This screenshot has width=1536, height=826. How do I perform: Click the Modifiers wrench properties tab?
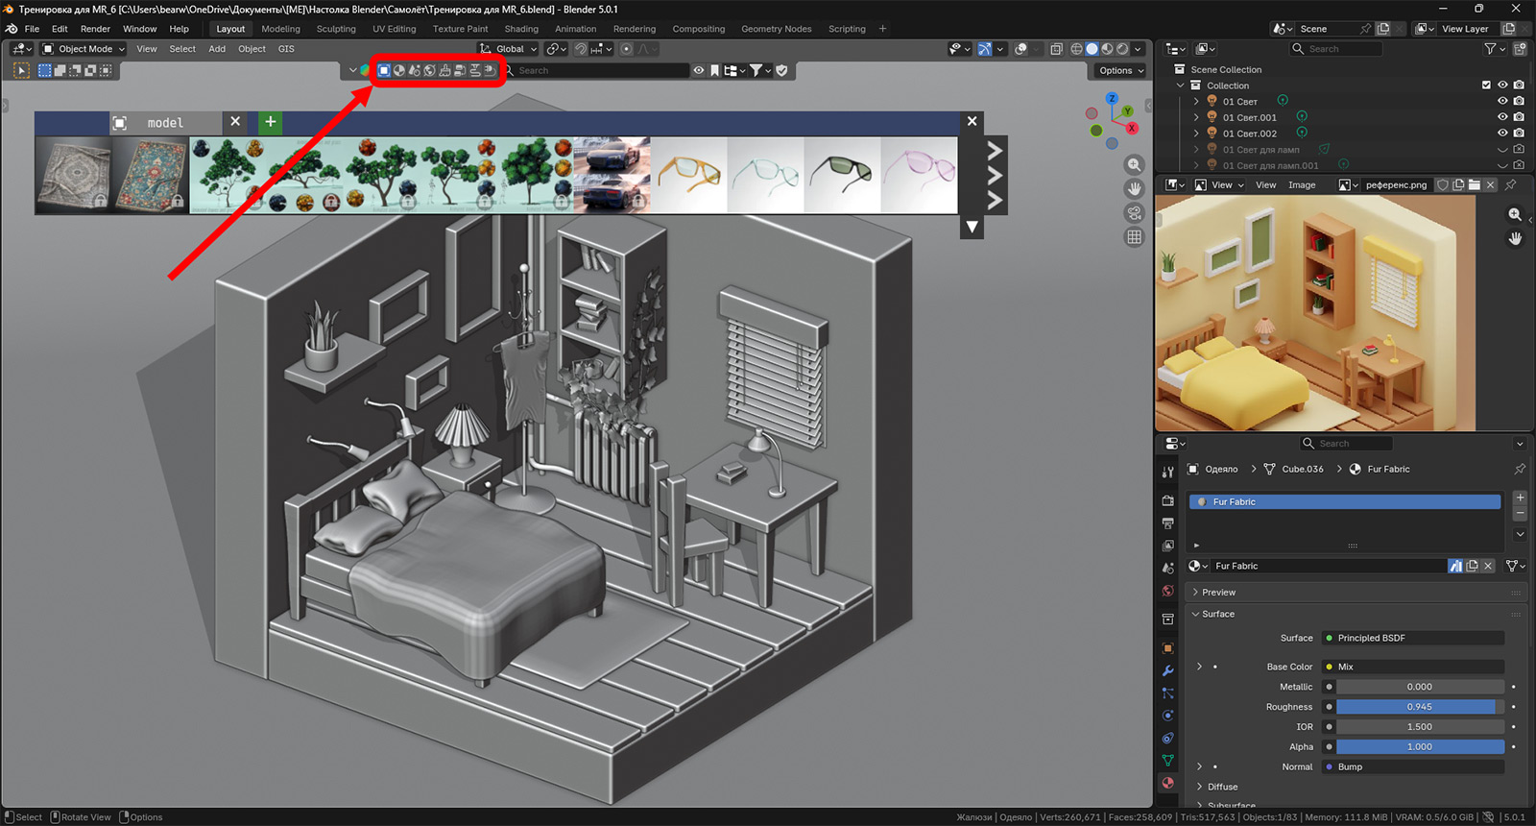click(1167, 670)
